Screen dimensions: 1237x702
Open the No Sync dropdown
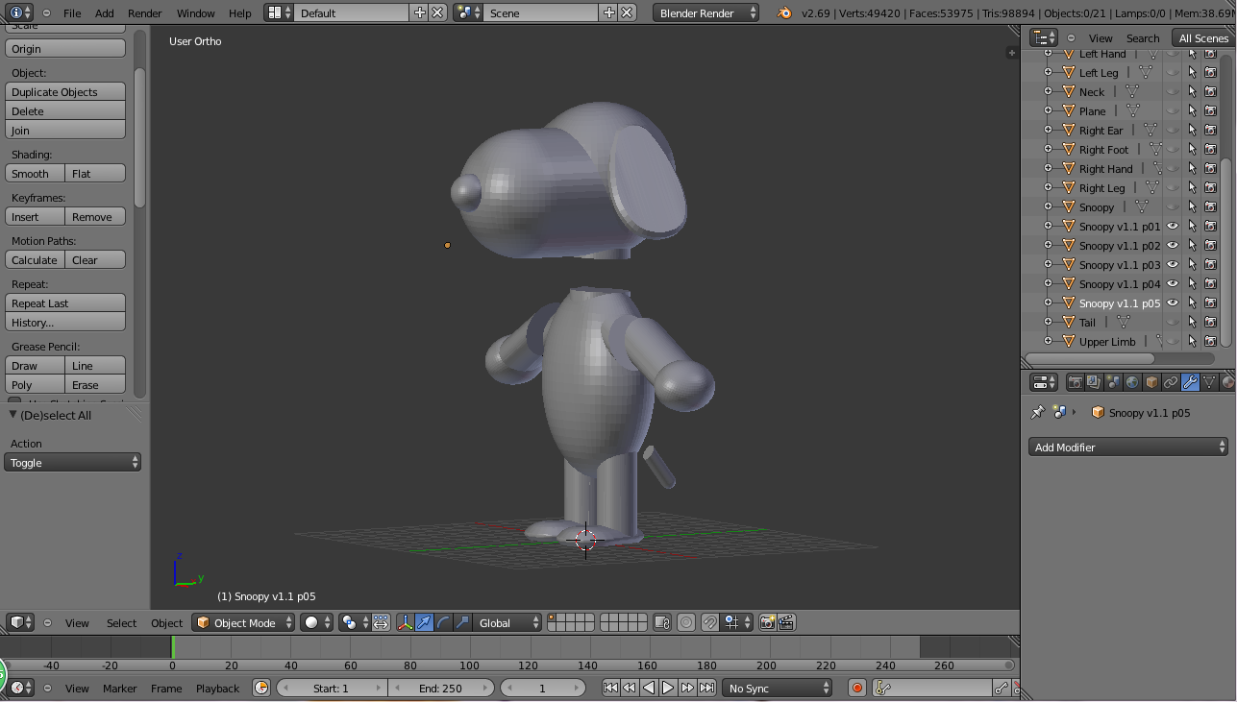[x=778, y=688]
